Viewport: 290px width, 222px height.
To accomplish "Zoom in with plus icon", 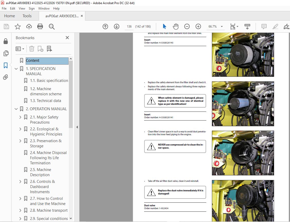I will pyautogui.click(x=198, y=27).
